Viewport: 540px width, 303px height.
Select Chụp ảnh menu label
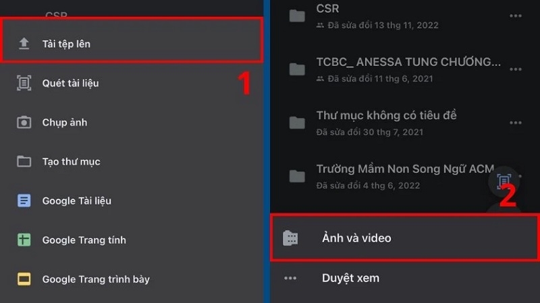tap(65, 123)
